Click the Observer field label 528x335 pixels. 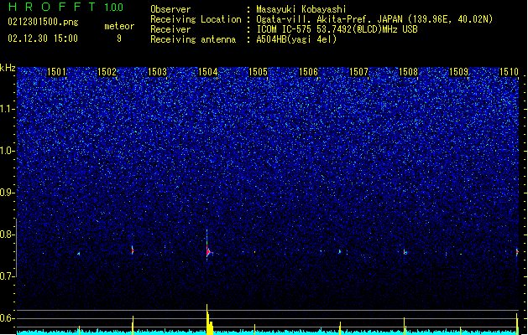point(170,9)
